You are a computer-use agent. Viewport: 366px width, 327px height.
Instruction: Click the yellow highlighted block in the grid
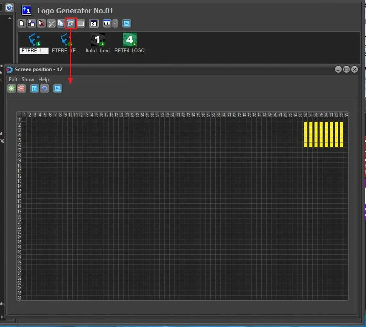(x=323, y=134)
